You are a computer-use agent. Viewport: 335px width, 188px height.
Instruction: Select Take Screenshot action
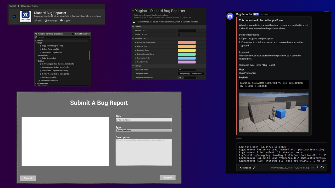pyautogui.click(x=49, y=58)
